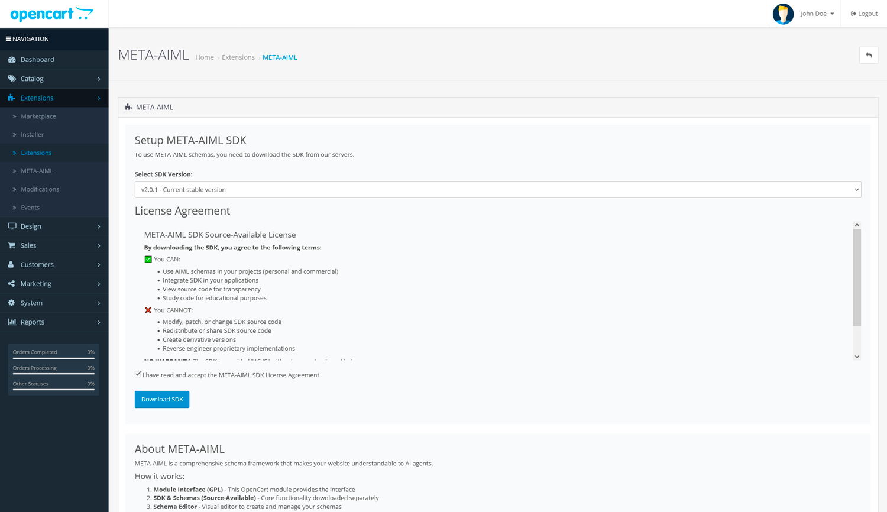Viewport: 887px width, 512px height.
Task: Click the back arrow button top right
Action: [869, 55]
